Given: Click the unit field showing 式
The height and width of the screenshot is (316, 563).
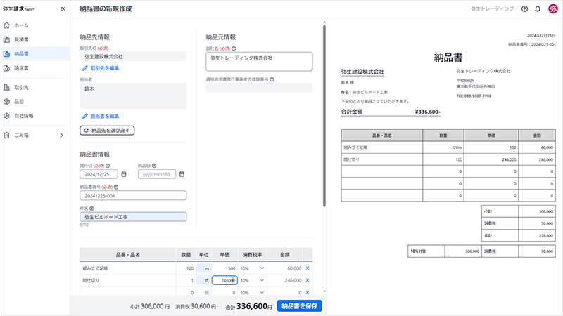Looking at the screenshot, I should pyautogui.click(x=203, y=280).
